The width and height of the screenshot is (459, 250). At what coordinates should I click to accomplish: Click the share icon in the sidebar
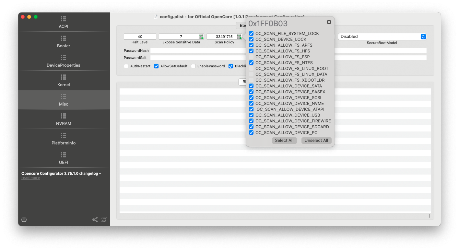[95, 220]
